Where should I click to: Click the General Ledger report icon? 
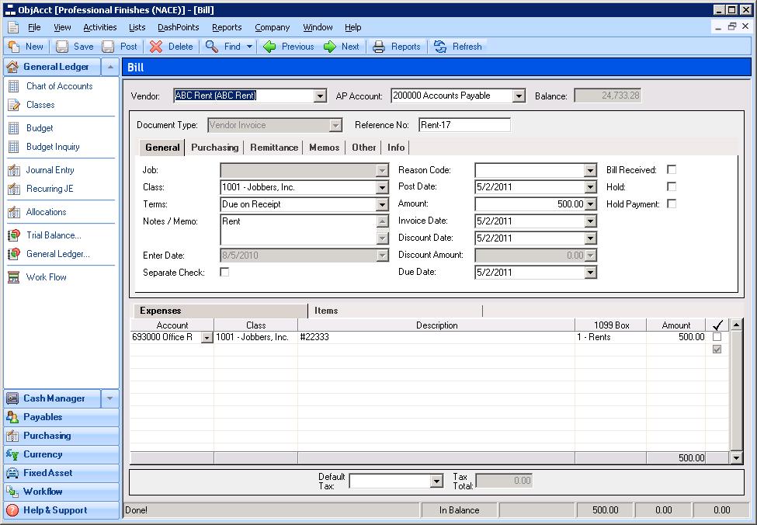14,254
